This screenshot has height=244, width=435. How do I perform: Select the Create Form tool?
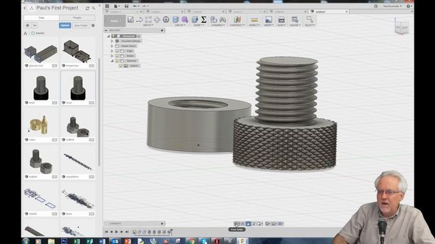click(157, 20)
